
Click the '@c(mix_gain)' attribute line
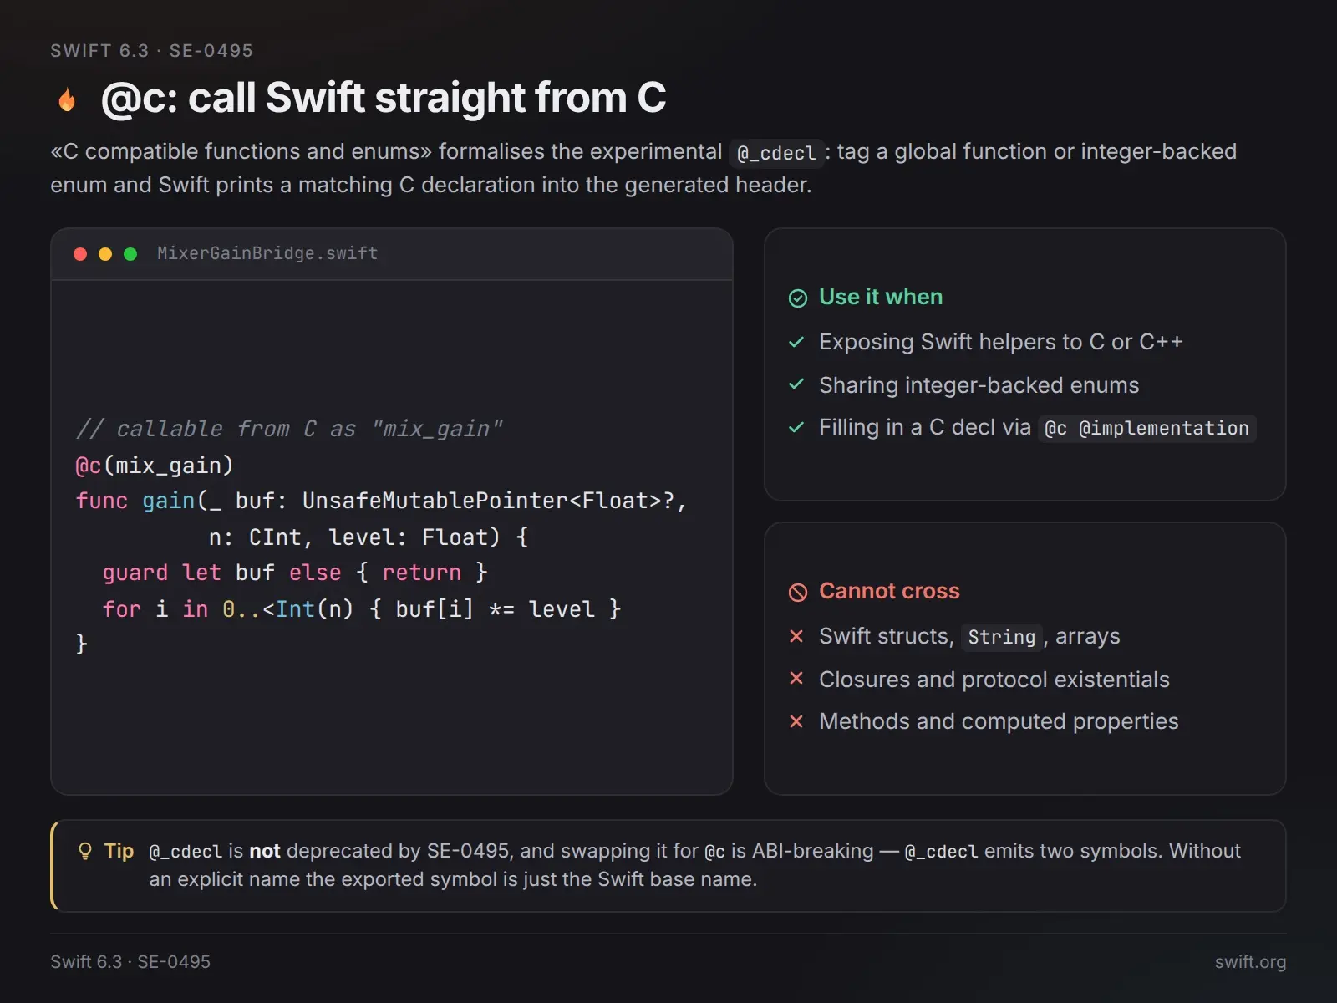(x=155, y=465)
